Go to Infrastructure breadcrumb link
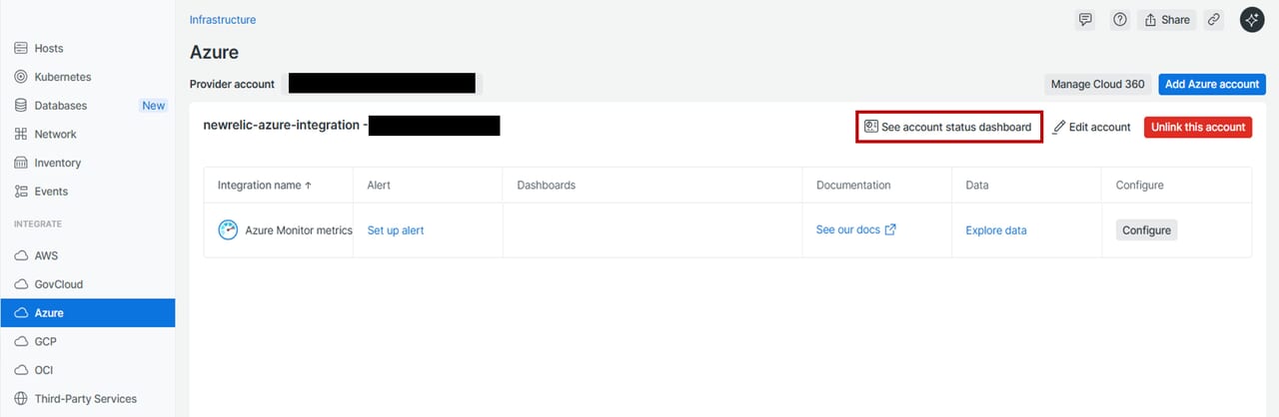1279x417 pixels. click(223, 20)
